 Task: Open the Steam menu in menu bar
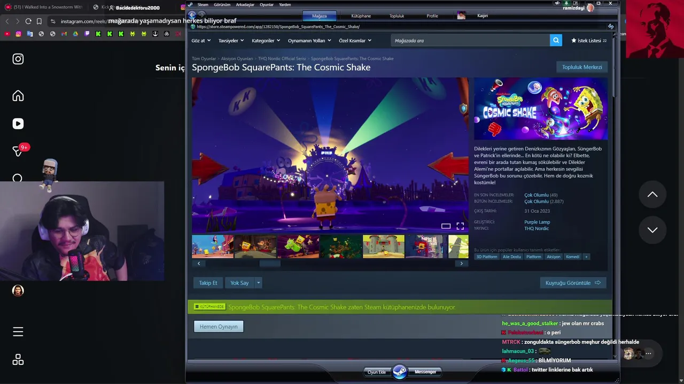[x=203, y=5]
